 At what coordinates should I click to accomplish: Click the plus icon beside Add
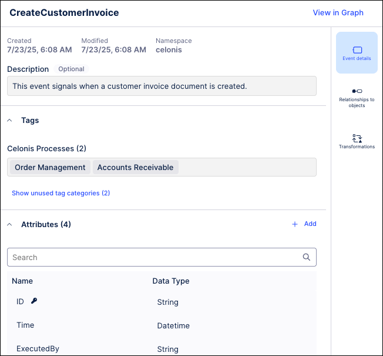coord(295,224)
